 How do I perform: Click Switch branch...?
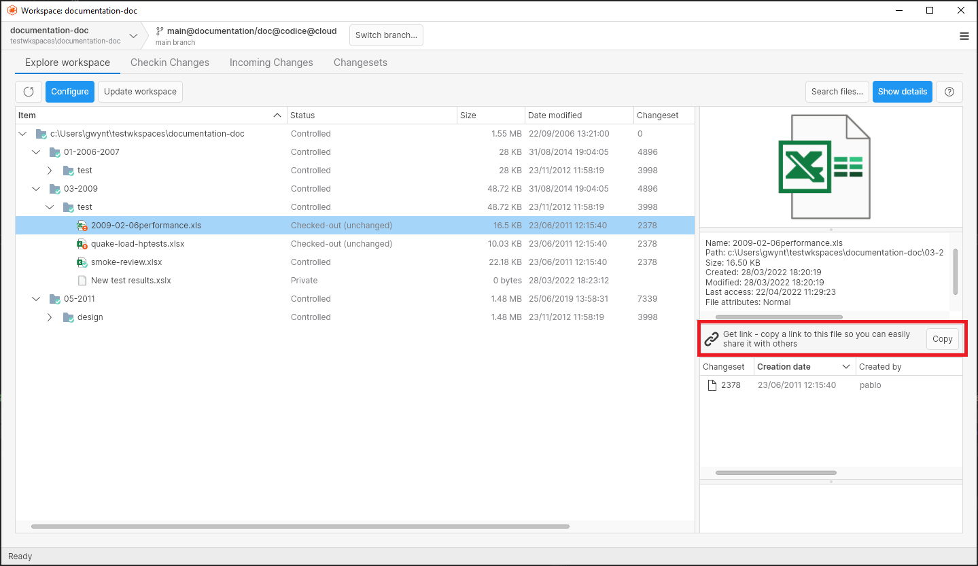coord(386,35)
